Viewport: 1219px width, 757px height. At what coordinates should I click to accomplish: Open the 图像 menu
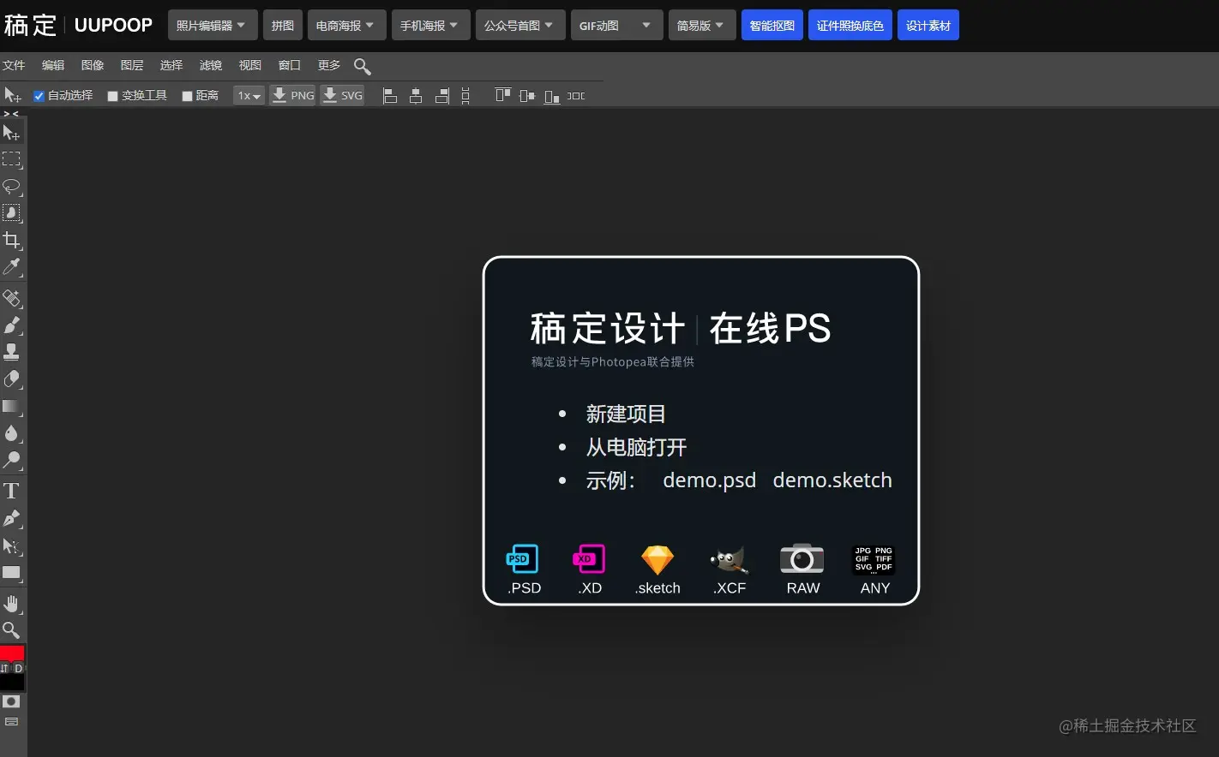pos(93,65)
